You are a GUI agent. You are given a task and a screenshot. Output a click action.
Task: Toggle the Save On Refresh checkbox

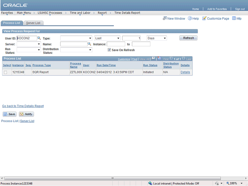pyautogui.click(x=109, y=50)
